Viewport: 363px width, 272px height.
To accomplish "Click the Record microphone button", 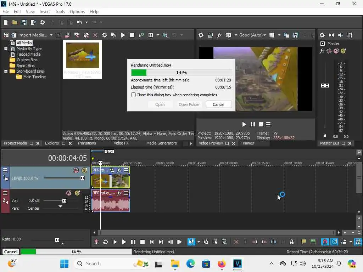I will (x=96, y=242).
